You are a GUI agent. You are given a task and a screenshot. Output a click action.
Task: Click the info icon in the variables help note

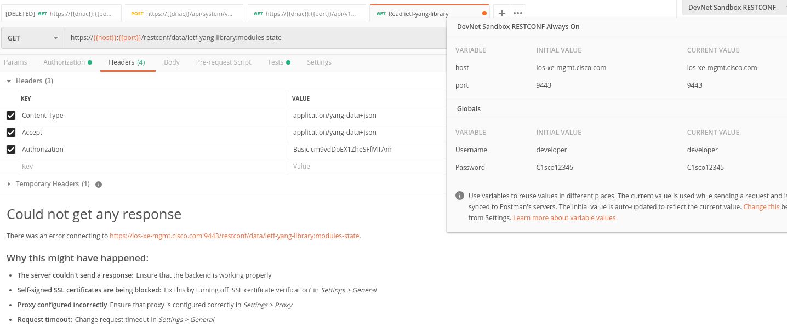460,196
